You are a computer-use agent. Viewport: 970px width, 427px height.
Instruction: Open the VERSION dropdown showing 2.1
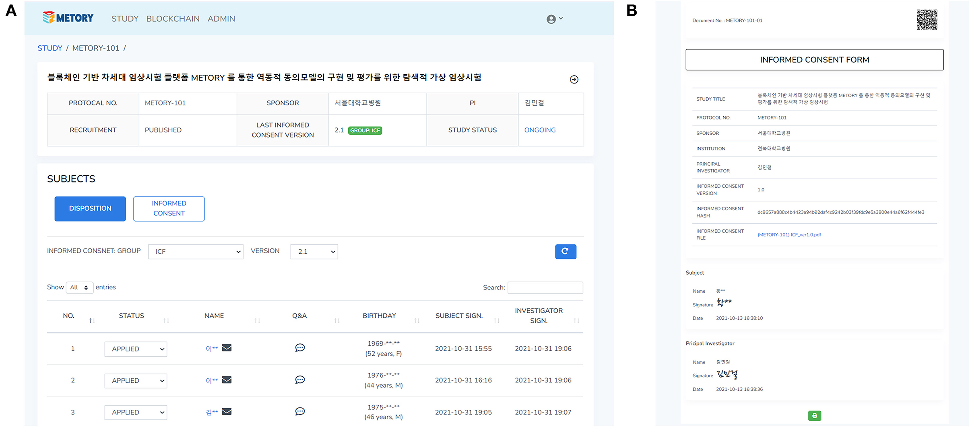(x=314, y=252)
